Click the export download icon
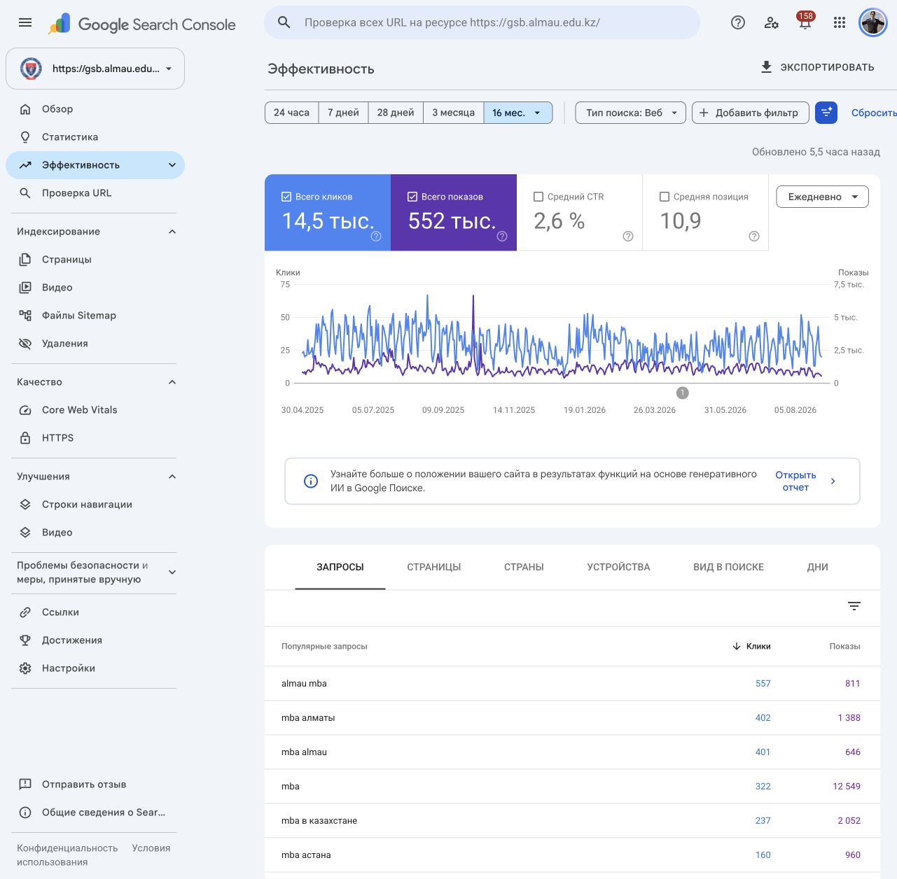The width and height of the screenshot is (897, 879). pyautogui.click(x=766, y=67)
